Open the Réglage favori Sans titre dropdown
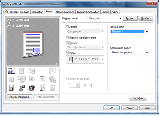159x115 pixels. (105, 18)
